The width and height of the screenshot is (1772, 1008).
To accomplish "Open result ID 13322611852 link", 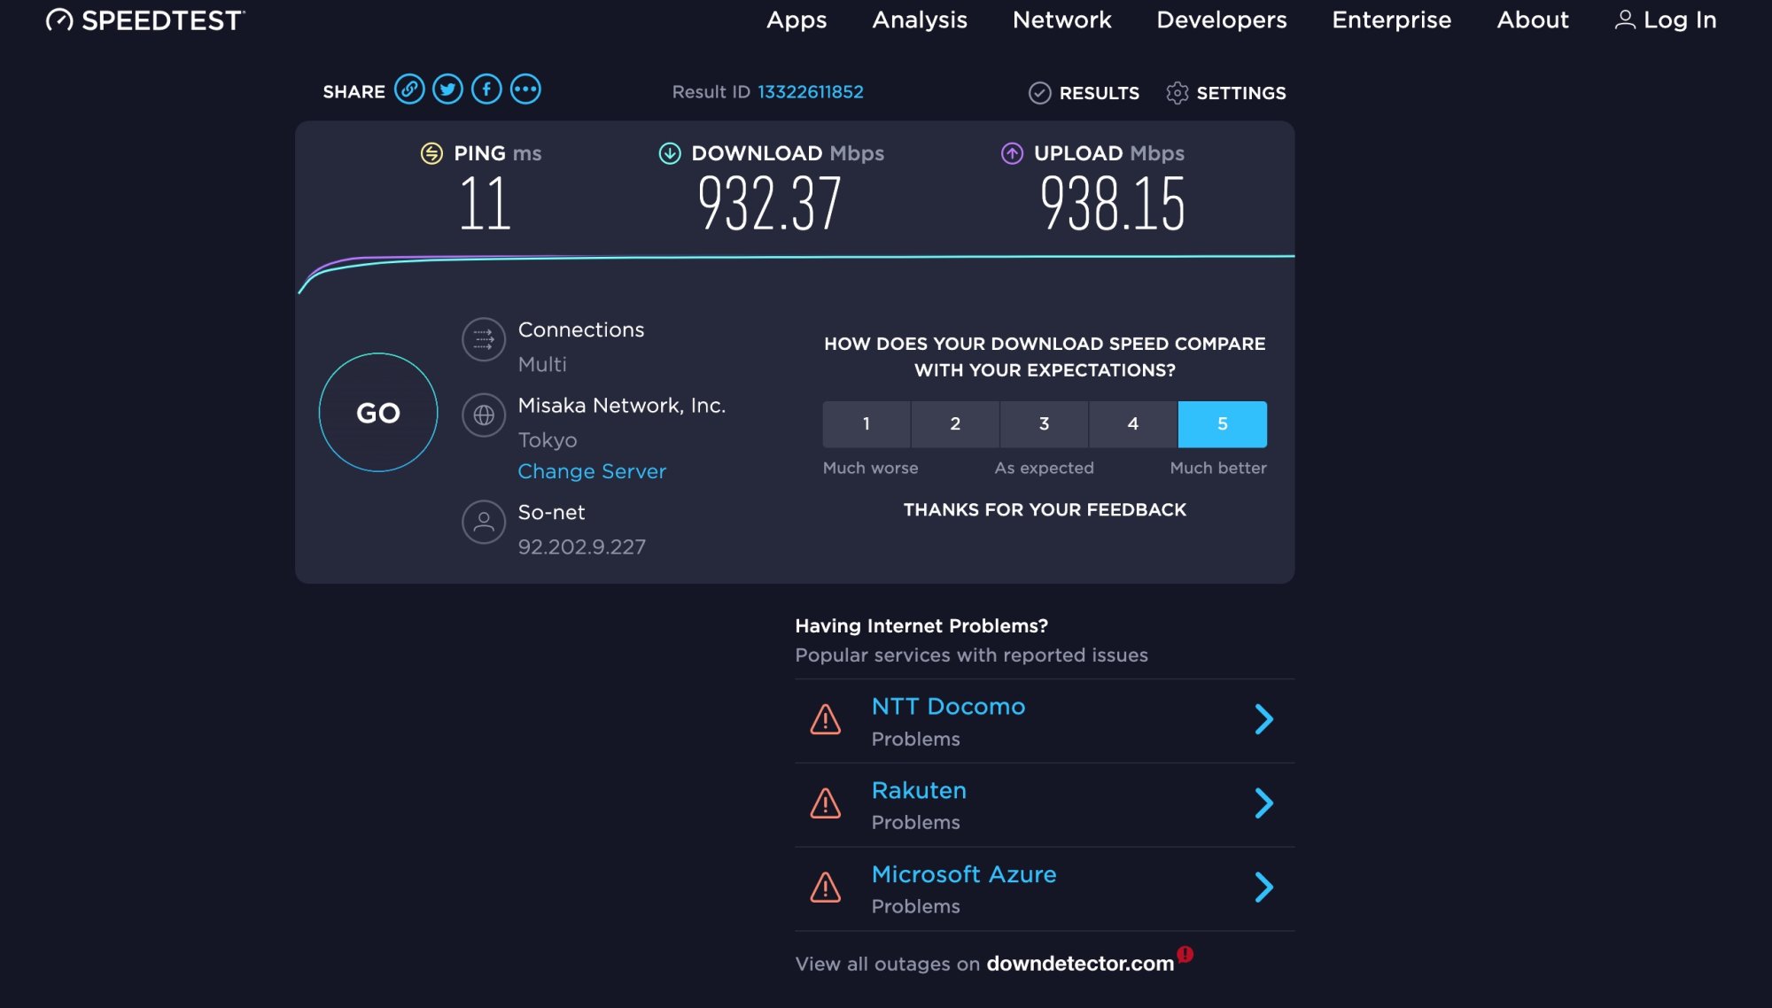I will (x=810, y=92).
